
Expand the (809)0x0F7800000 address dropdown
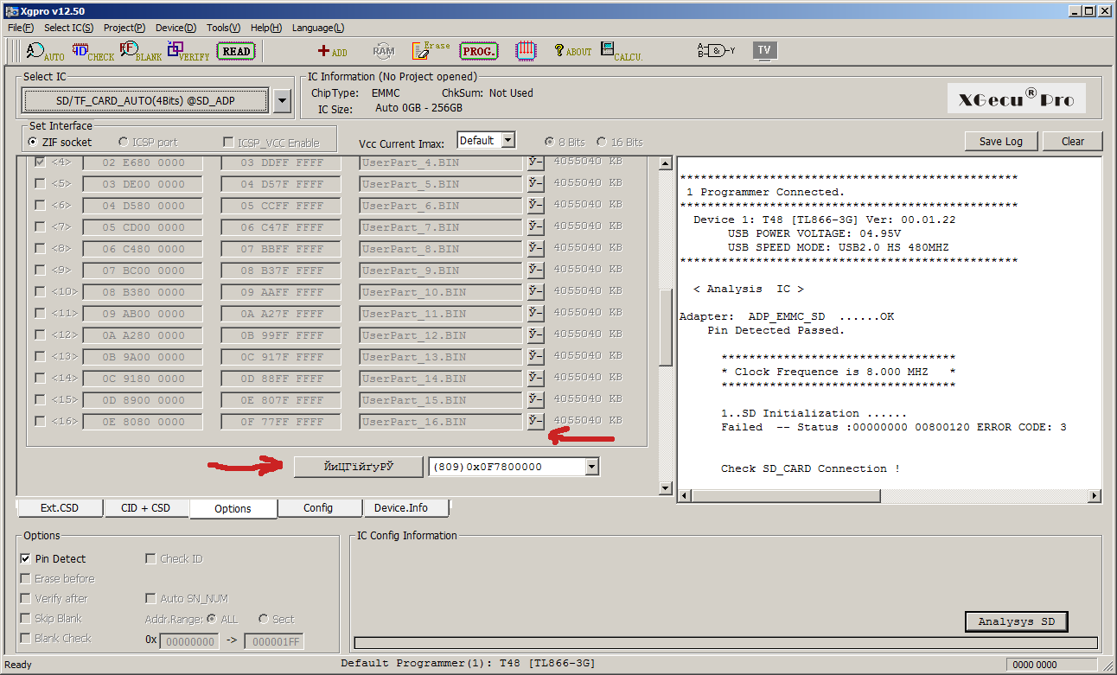590,466
